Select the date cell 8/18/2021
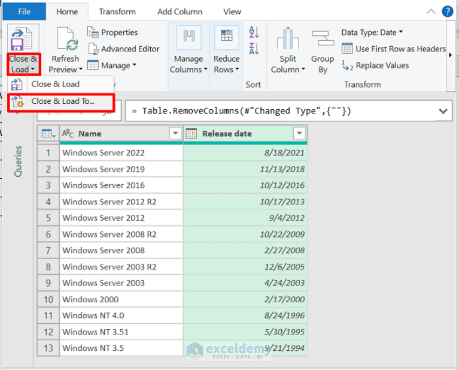Screen dimensions: 459x370 click(x=245, y=153)
